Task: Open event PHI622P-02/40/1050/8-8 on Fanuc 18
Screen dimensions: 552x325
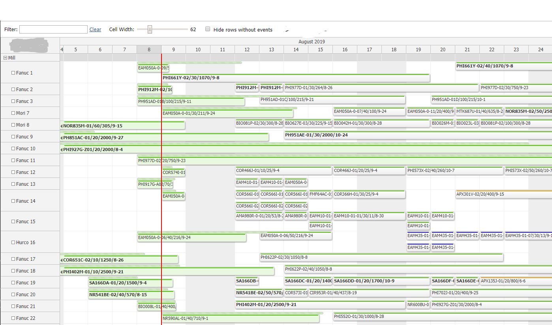Action: click(418, 269)
